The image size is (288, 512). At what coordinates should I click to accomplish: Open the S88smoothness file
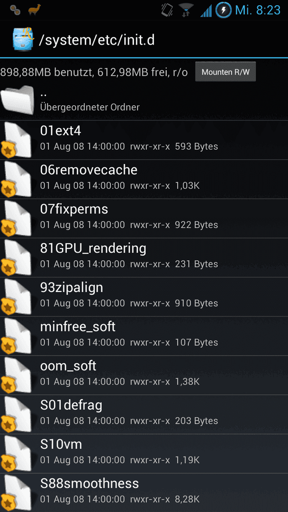(x=144, y=493)
